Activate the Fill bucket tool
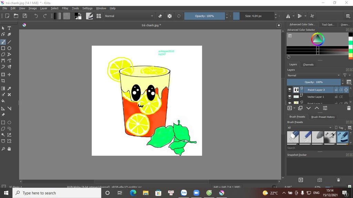The height and width of the screenshot is (198, 353). point(3,101)
